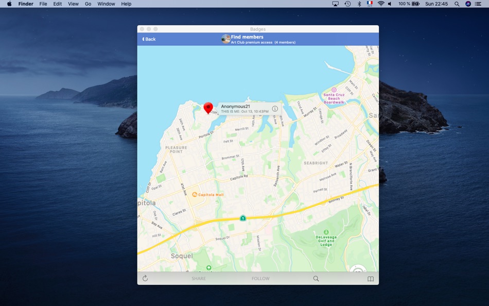The width and height of the screenshot is (489, 306).
Task: Click the refresh icon in bottom toolbar
Action: click(145, 279)
